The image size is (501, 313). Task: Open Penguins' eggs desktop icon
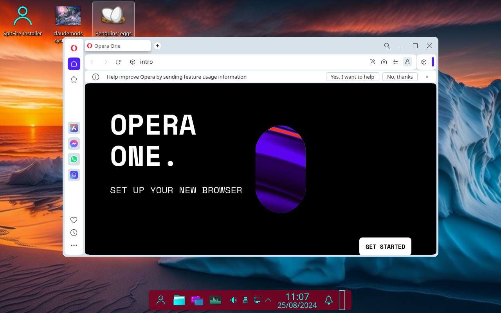tap(114, 20)
